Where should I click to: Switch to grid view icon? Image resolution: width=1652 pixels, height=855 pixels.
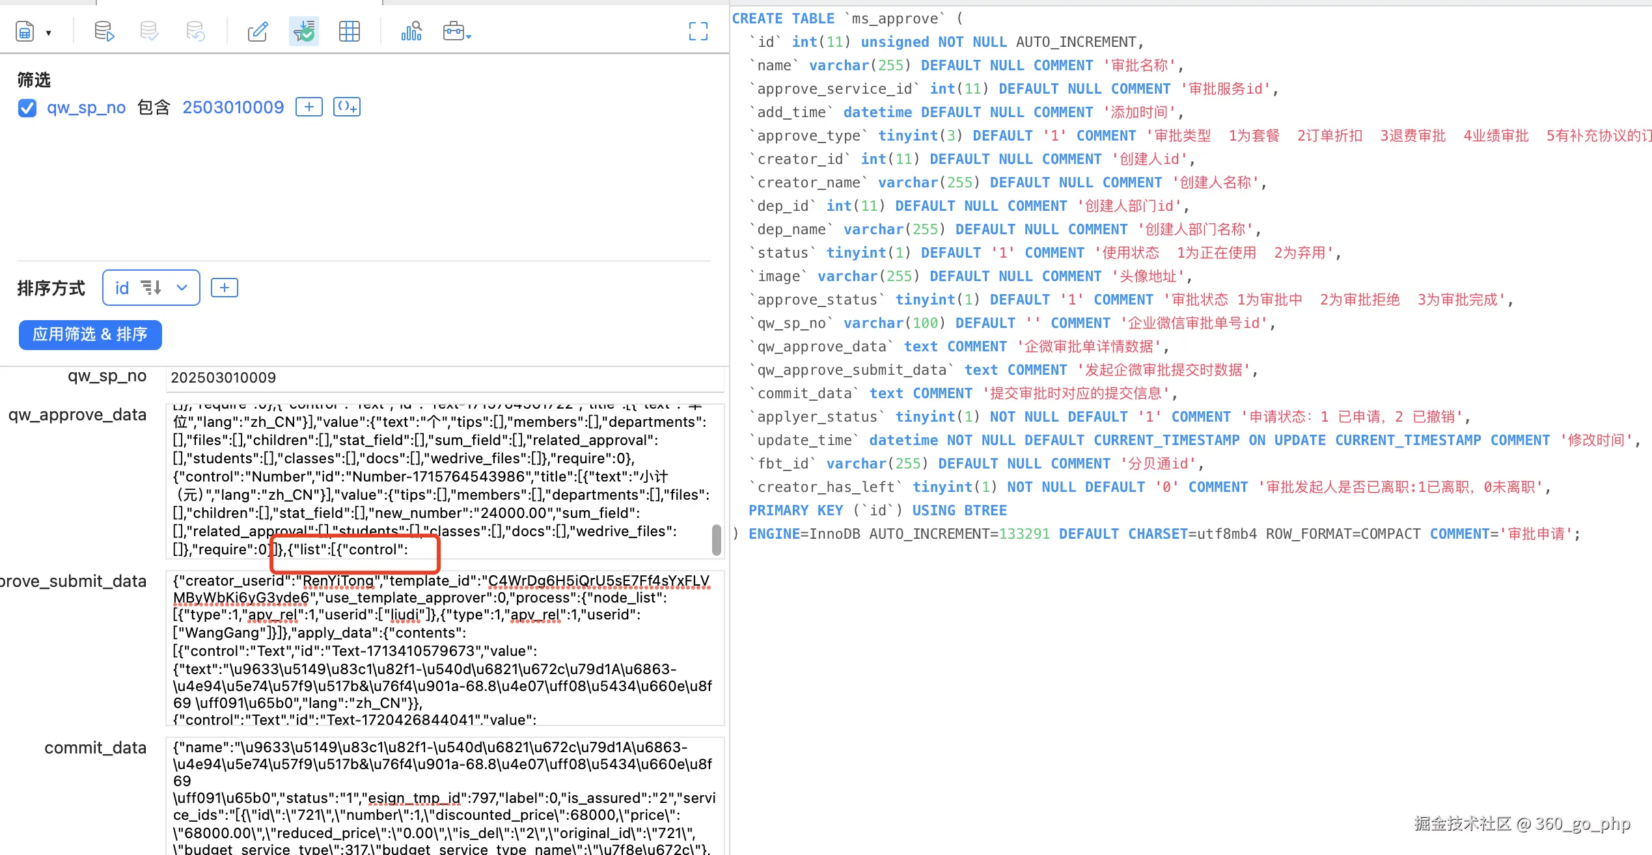pyautogui.click(x=350, y=31)
